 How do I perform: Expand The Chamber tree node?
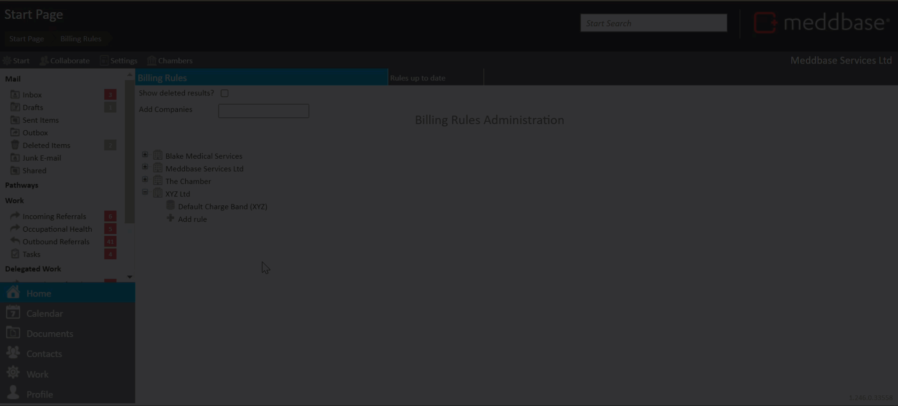point(145,180)
